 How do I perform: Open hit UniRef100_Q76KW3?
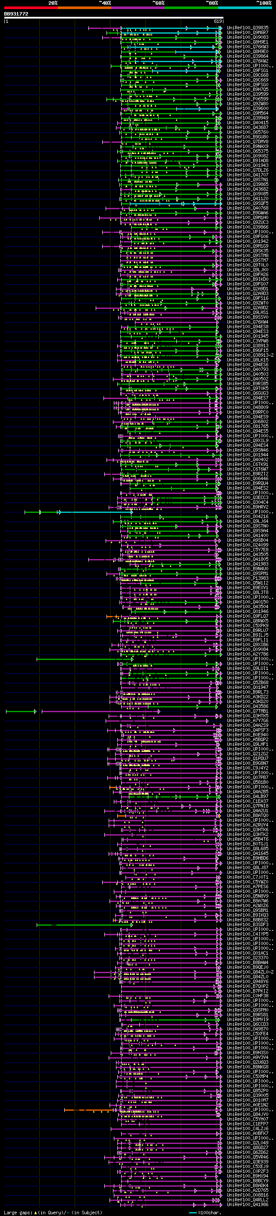tap(247, 47)
